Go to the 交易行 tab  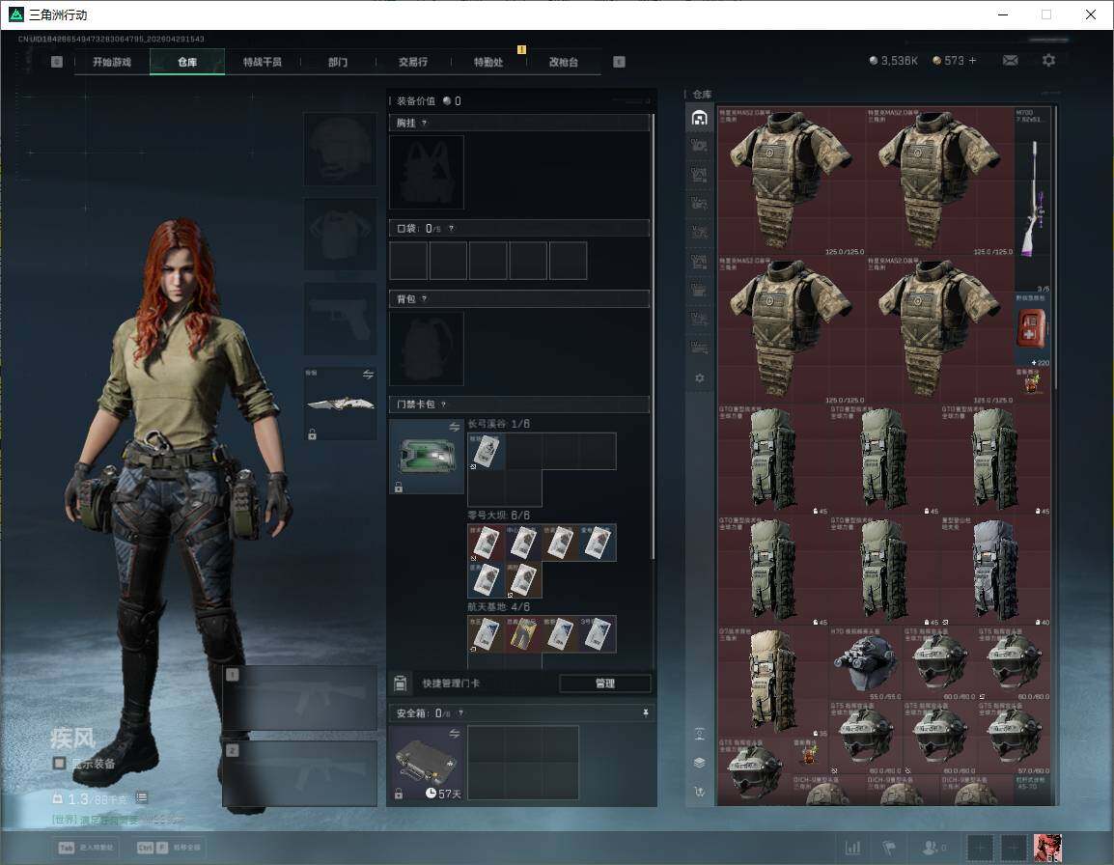coord(413,62)
